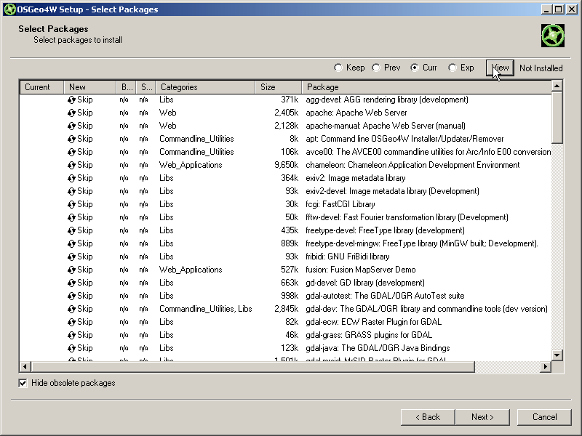Click the vertical scrollbar up arrow

557,86
